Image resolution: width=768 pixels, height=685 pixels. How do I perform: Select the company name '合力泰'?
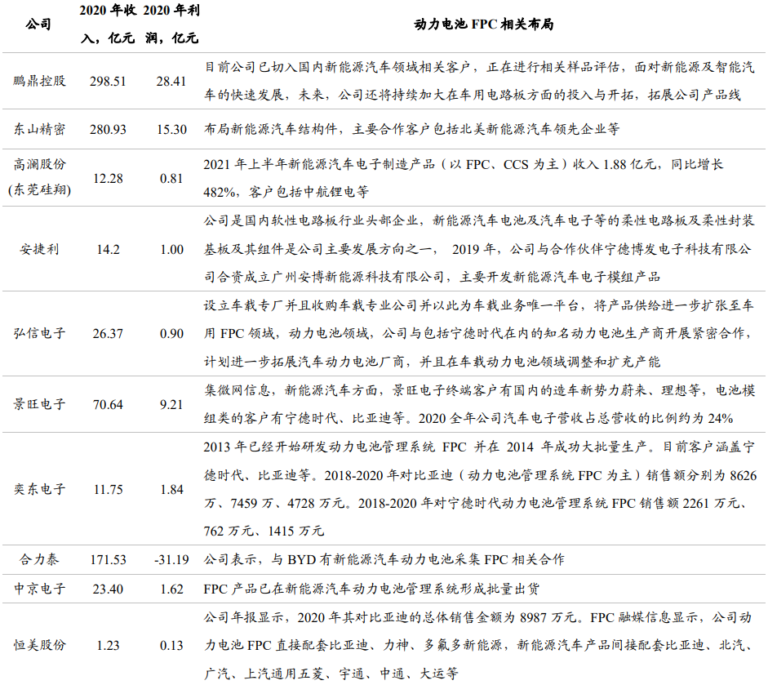39,559
